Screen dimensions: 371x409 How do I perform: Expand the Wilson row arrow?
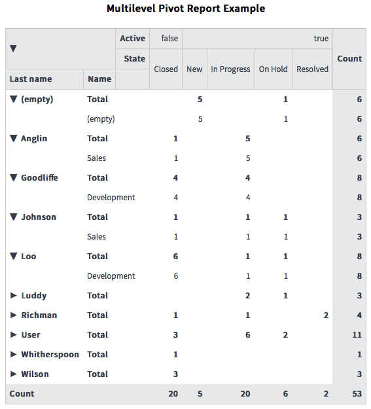tap(13, 374)
